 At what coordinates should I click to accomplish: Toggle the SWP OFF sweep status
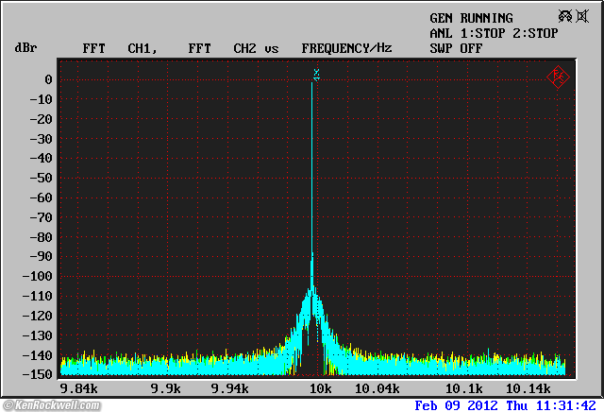point(456,47)
